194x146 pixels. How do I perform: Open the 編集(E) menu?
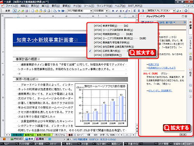24,6
